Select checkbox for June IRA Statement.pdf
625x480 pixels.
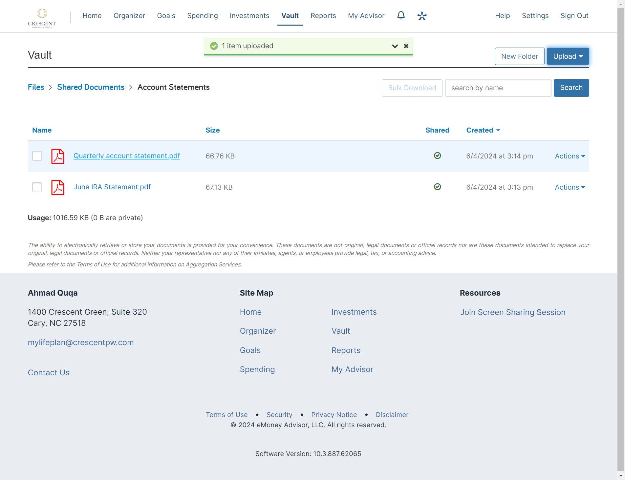point(37,187)
